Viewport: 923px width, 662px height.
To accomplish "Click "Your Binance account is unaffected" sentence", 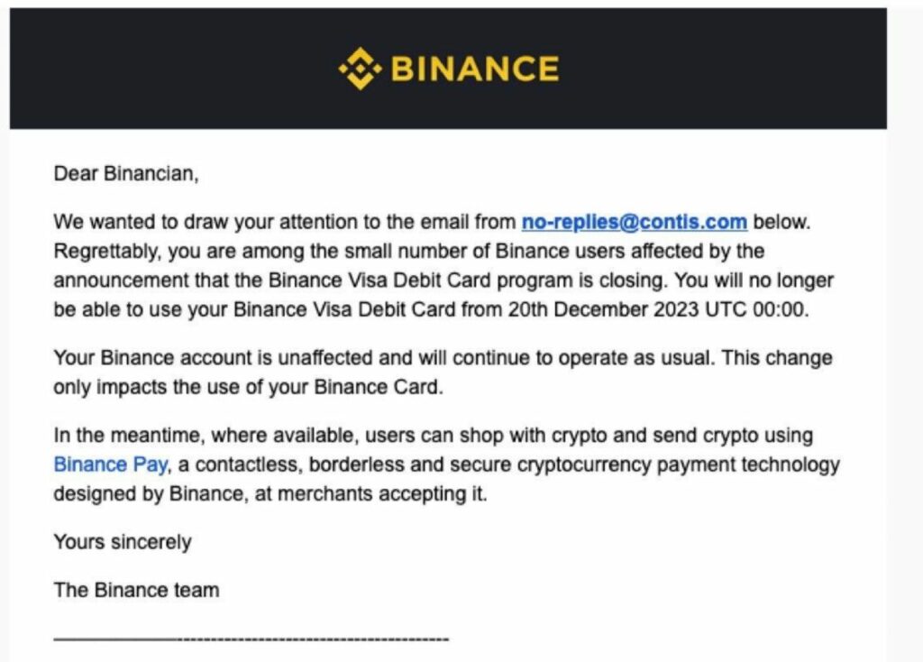I will click(215, 358).
